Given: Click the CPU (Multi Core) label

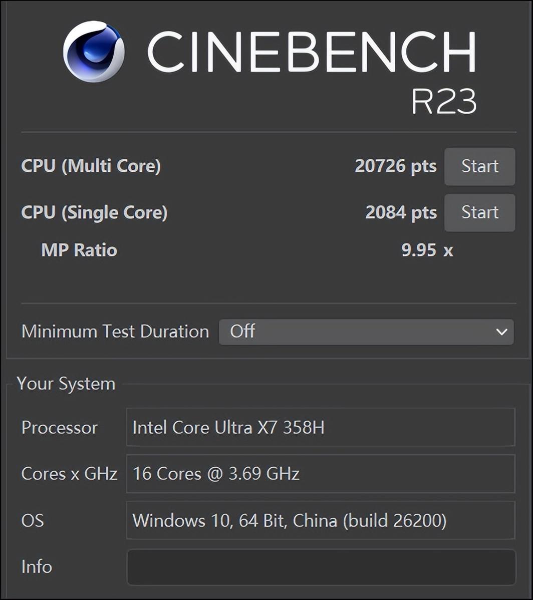Looking at the screenshot, I should 91,166.
